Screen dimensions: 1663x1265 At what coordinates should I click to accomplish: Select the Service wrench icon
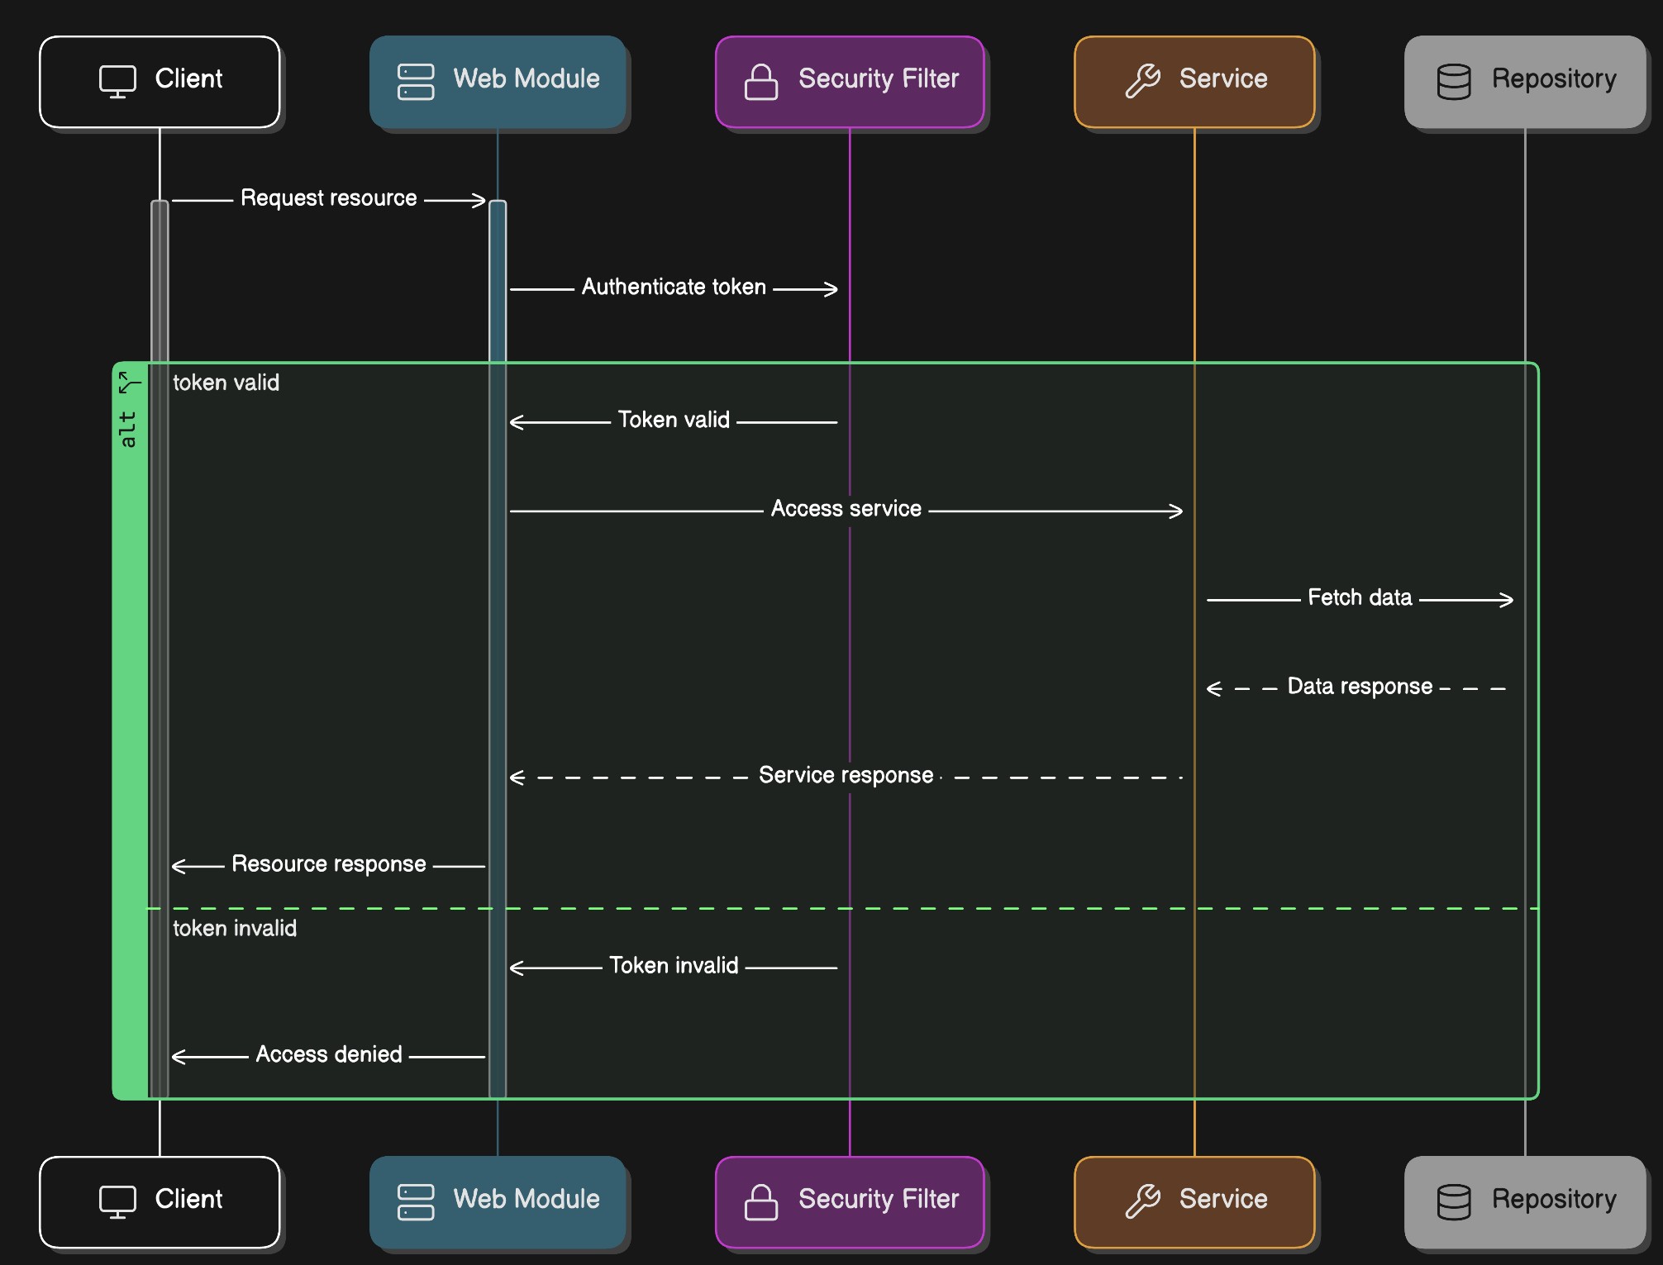click(x=1141, y=79)
